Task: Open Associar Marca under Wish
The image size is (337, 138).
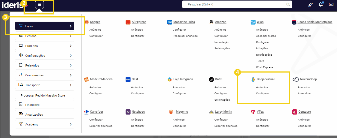Action: coord(266,36)
